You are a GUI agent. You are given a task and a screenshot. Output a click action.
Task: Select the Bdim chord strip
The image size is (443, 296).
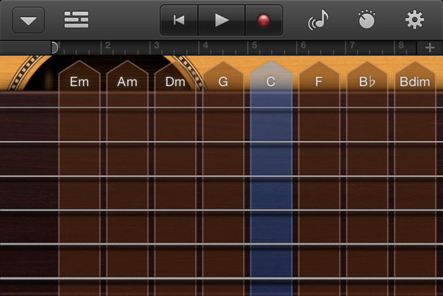415,178
